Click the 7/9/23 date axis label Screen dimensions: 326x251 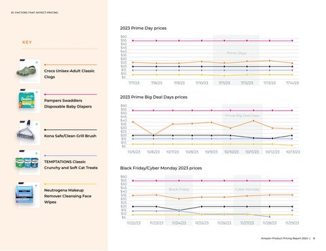179,83
